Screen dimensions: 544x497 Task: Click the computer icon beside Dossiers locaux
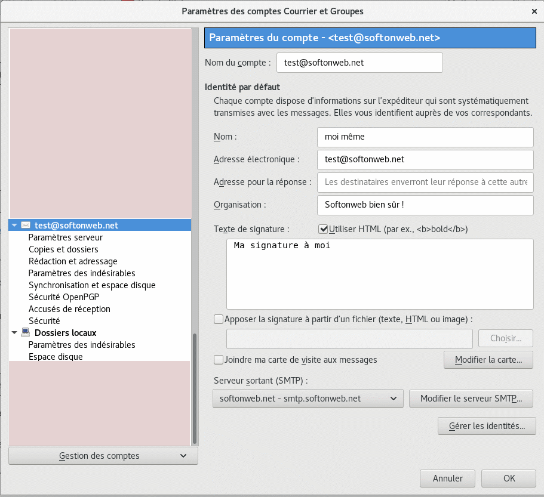pyautogui.click(x=26, y=333)
